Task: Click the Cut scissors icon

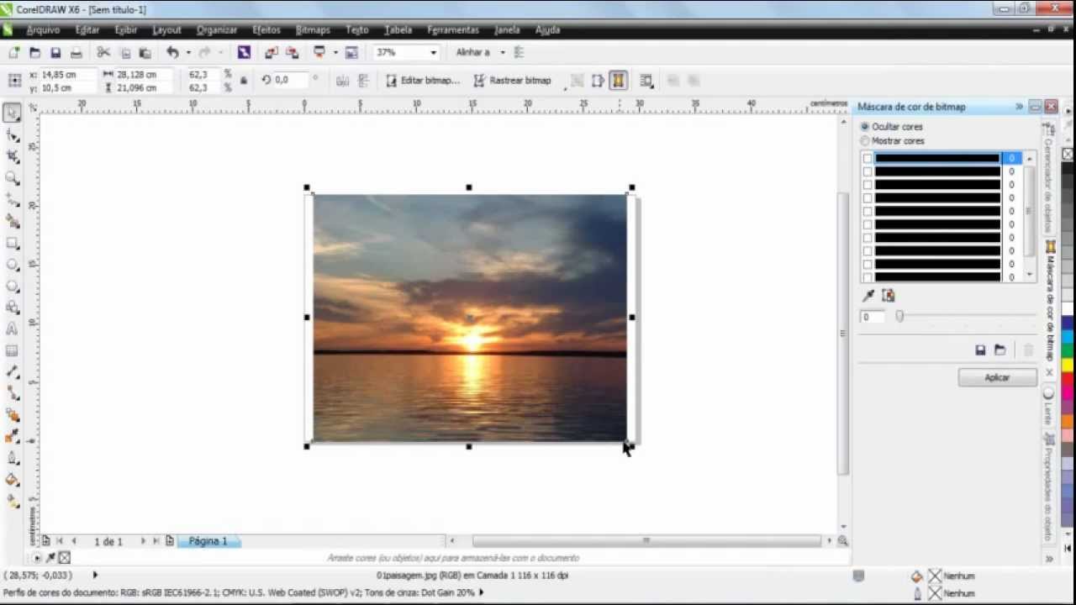Action: 103,52
